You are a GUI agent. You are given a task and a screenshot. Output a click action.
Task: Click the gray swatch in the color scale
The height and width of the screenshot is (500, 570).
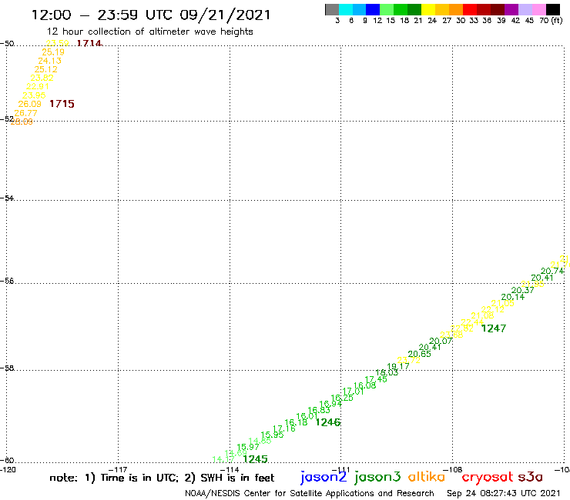332,9
